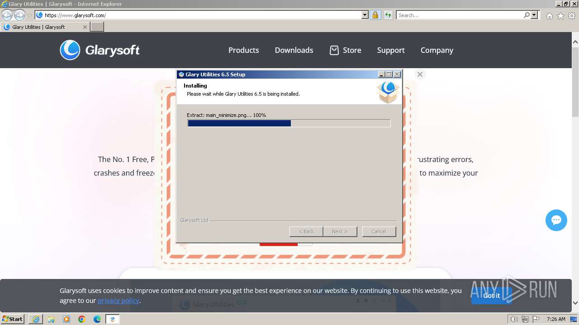This screenshot has height=325, width=579.
Task: Click the Store shopping bag icon
Action: click(x=334, y=50)
